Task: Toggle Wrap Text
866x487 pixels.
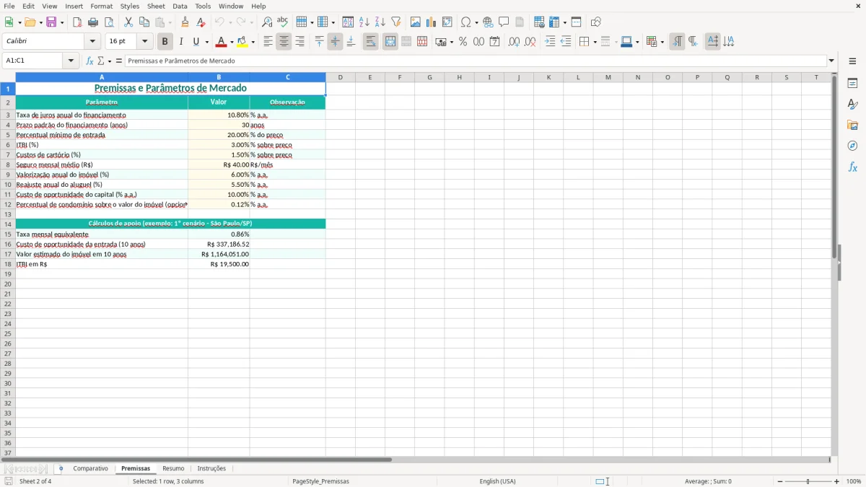Action: coord(370,42)
